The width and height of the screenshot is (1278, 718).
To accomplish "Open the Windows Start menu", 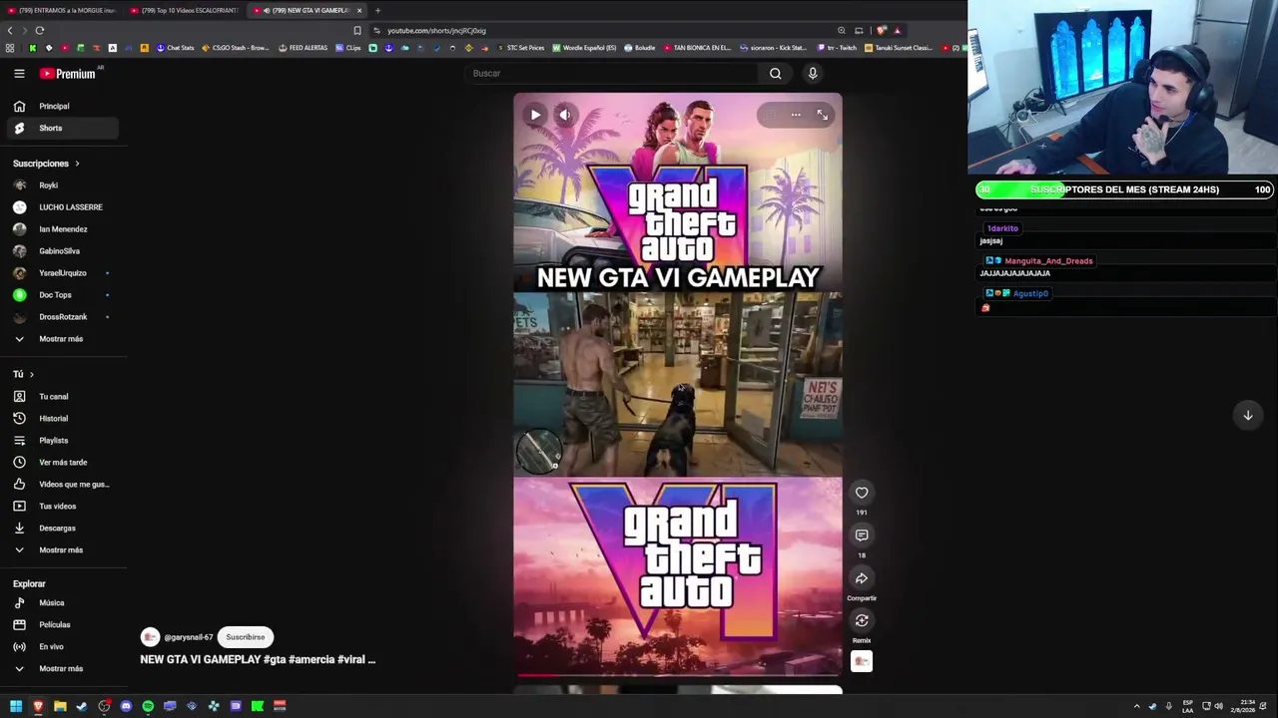I will (x=16, y=706).
